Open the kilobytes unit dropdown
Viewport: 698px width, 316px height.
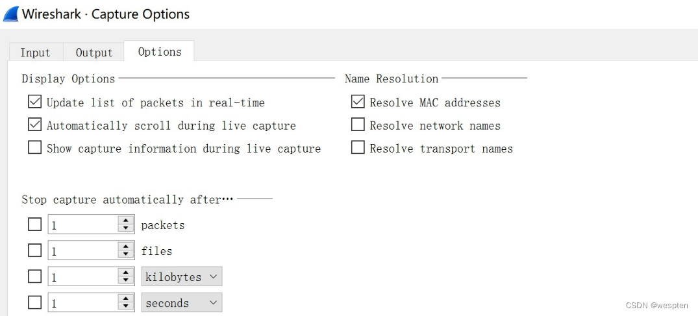tap(182, 277)
